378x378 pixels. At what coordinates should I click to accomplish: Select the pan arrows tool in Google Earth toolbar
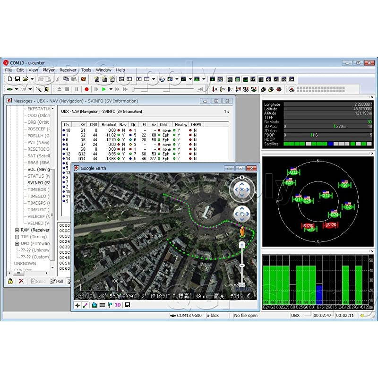(x=77, y=305)
